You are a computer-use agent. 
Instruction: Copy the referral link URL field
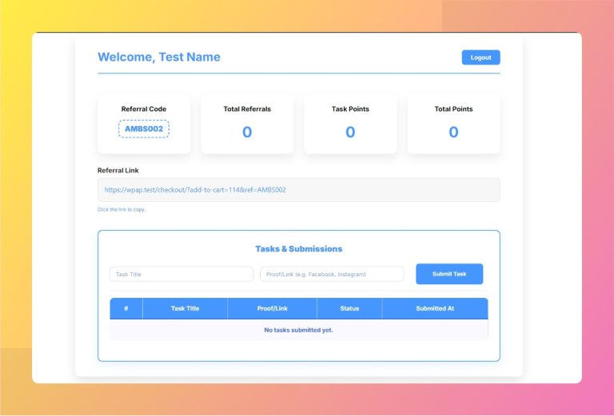click(298, 190)
